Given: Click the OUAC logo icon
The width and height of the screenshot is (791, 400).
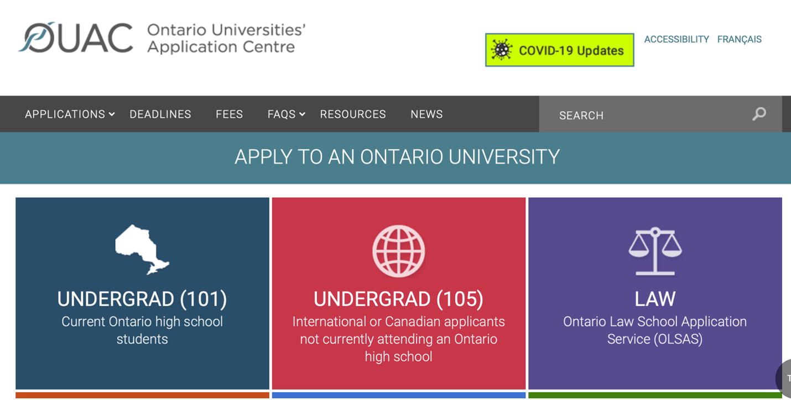Looking at the screenshot, I should (x=76, y=38).
